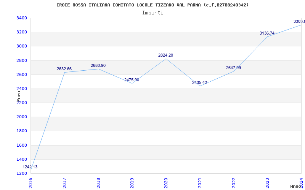Click the Importi subtitle
This screenshot has height=190, width=305.
[152, 13]
